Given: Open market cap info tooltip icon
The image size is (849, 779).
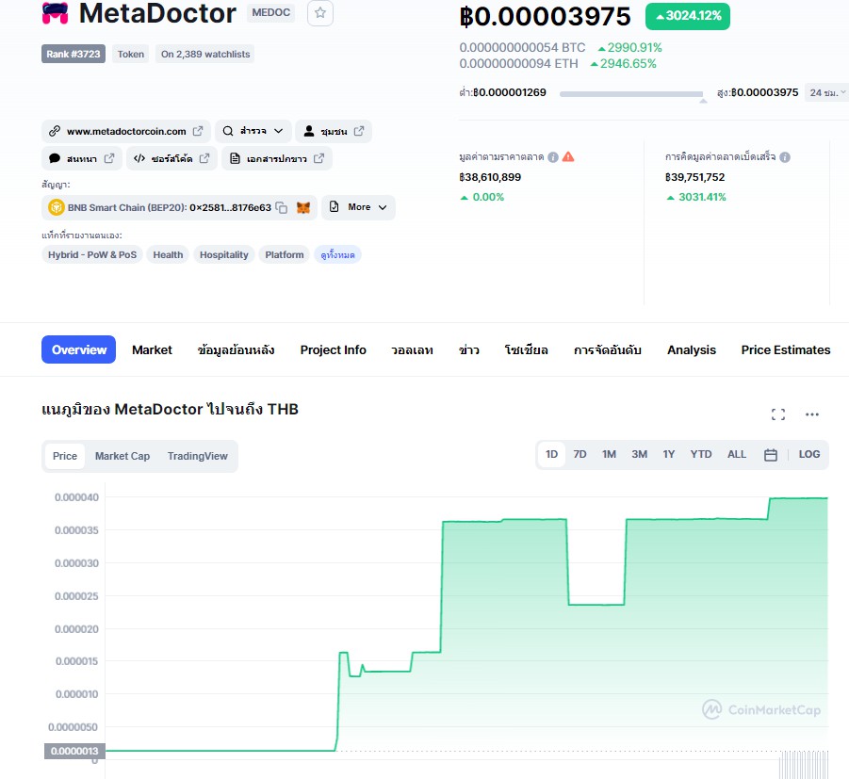Looking at the screenshot, I should coord(553,157).
